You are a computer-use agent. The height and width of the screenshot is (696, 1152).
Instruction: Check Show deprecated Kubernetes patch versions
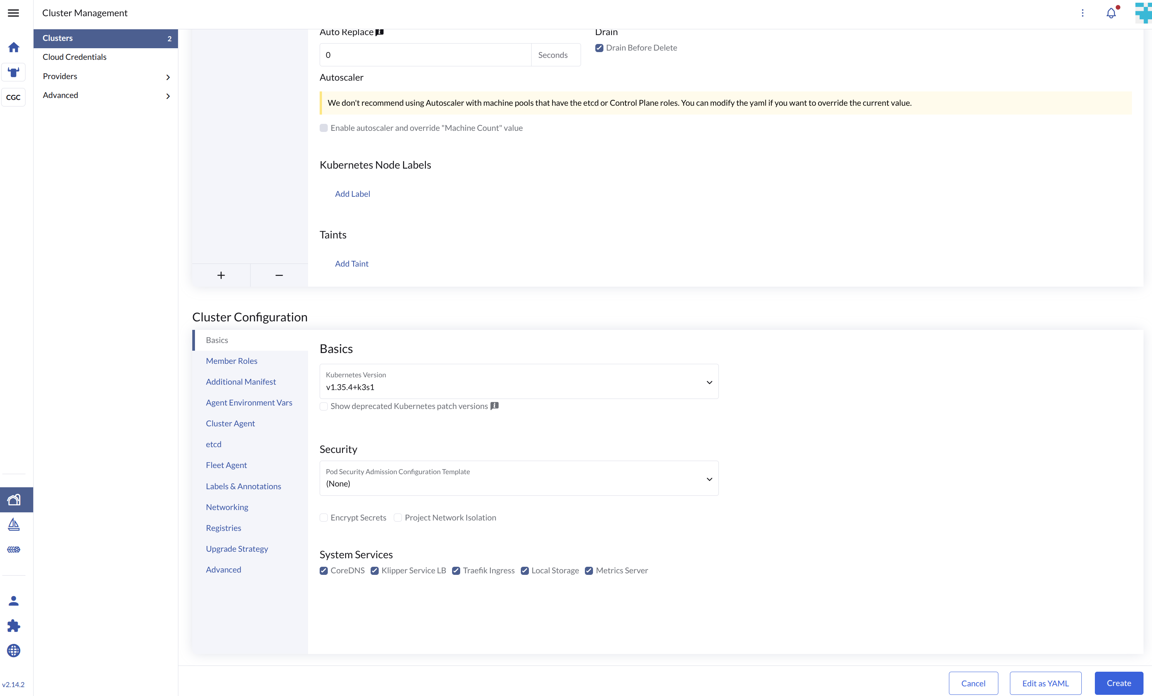324,406
